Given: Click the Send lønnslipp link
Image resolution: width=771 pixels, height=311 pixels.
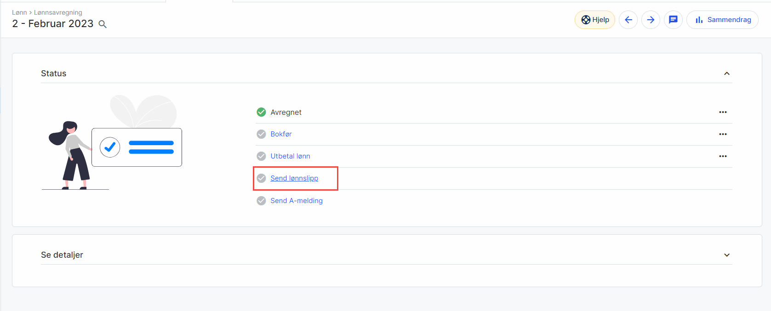Looking at the screenshot, I should [294, 178].
